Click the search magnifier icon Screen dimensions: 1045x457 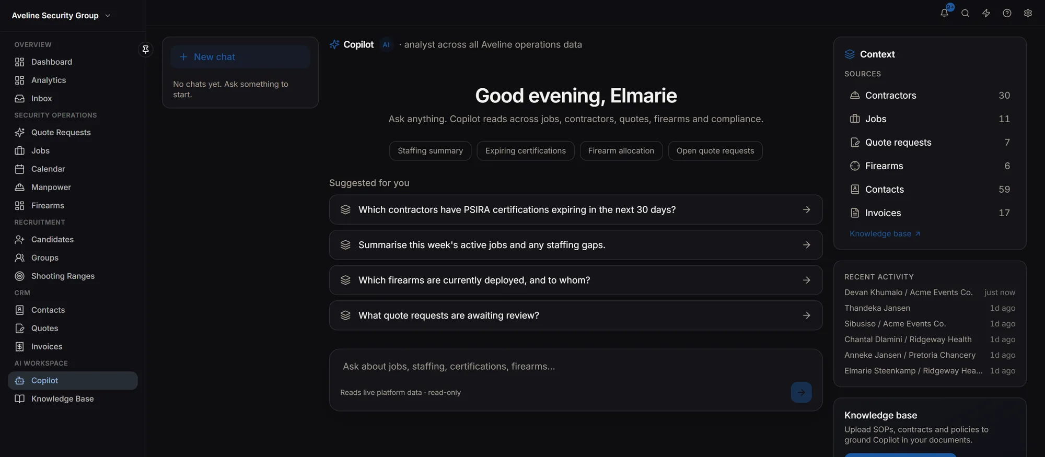click(965, 13)
